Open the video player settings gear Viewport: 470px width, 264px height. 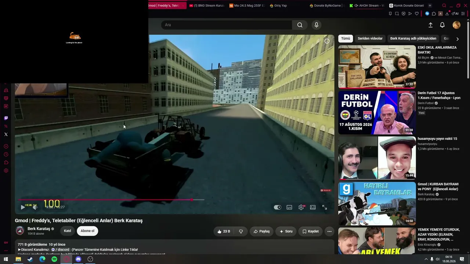pos(301,207)
